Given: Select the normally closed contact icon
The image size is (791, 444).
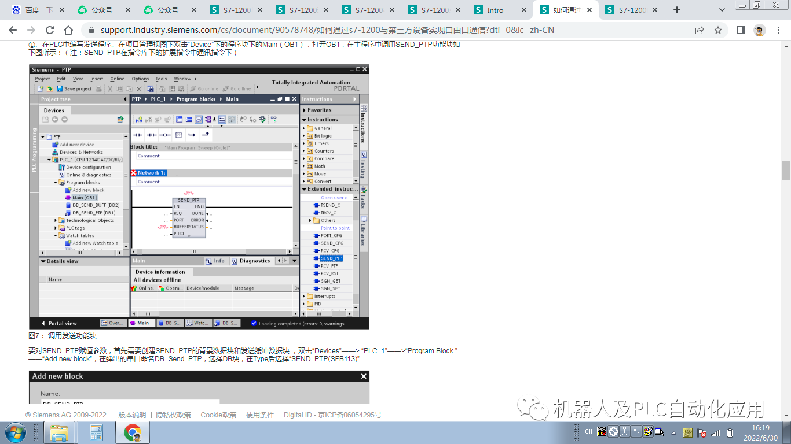Looking at the screenshot, I should (x=152, y=135).
